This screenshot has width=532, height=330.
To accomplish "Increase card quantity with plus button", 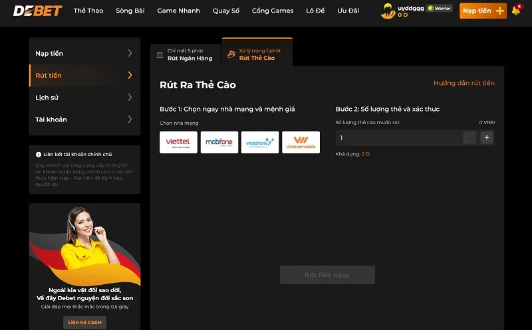I will [487, 137].
